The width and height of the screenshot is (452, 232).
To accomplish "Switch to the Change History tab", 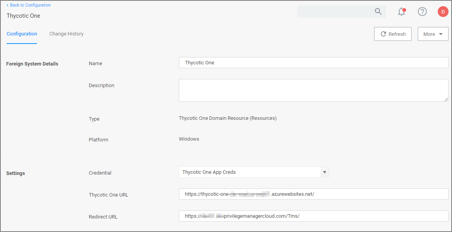I will 66,34.
